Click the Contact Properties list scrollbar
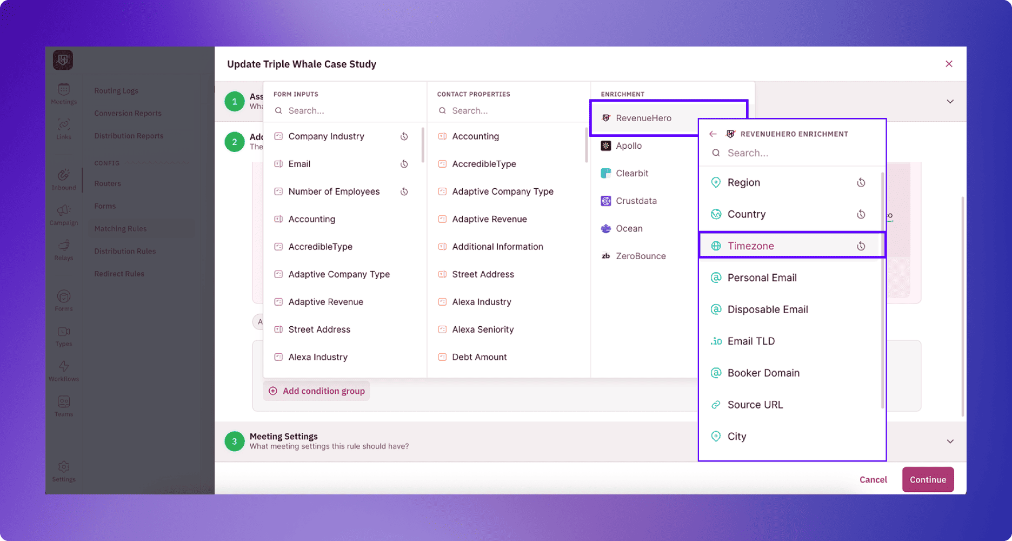The width and height of the screenshot is (1012, 541). coord(586,144)
